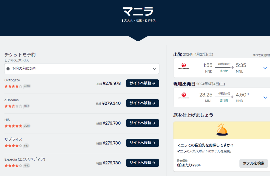Viewport: 270px width, 176px height.
Task: Click the Japan Airlines logo on outbound flight
Action: click(x=184, y=66)
